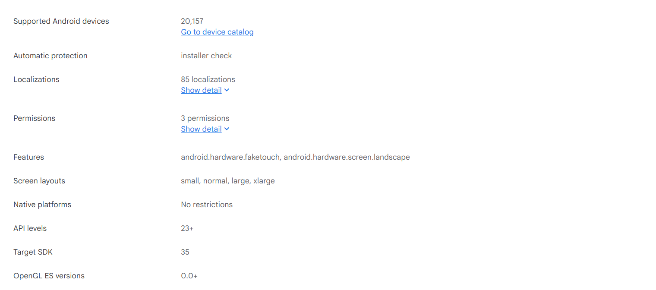Select the 20,157 supported devices count

click(x=192, y=21)
